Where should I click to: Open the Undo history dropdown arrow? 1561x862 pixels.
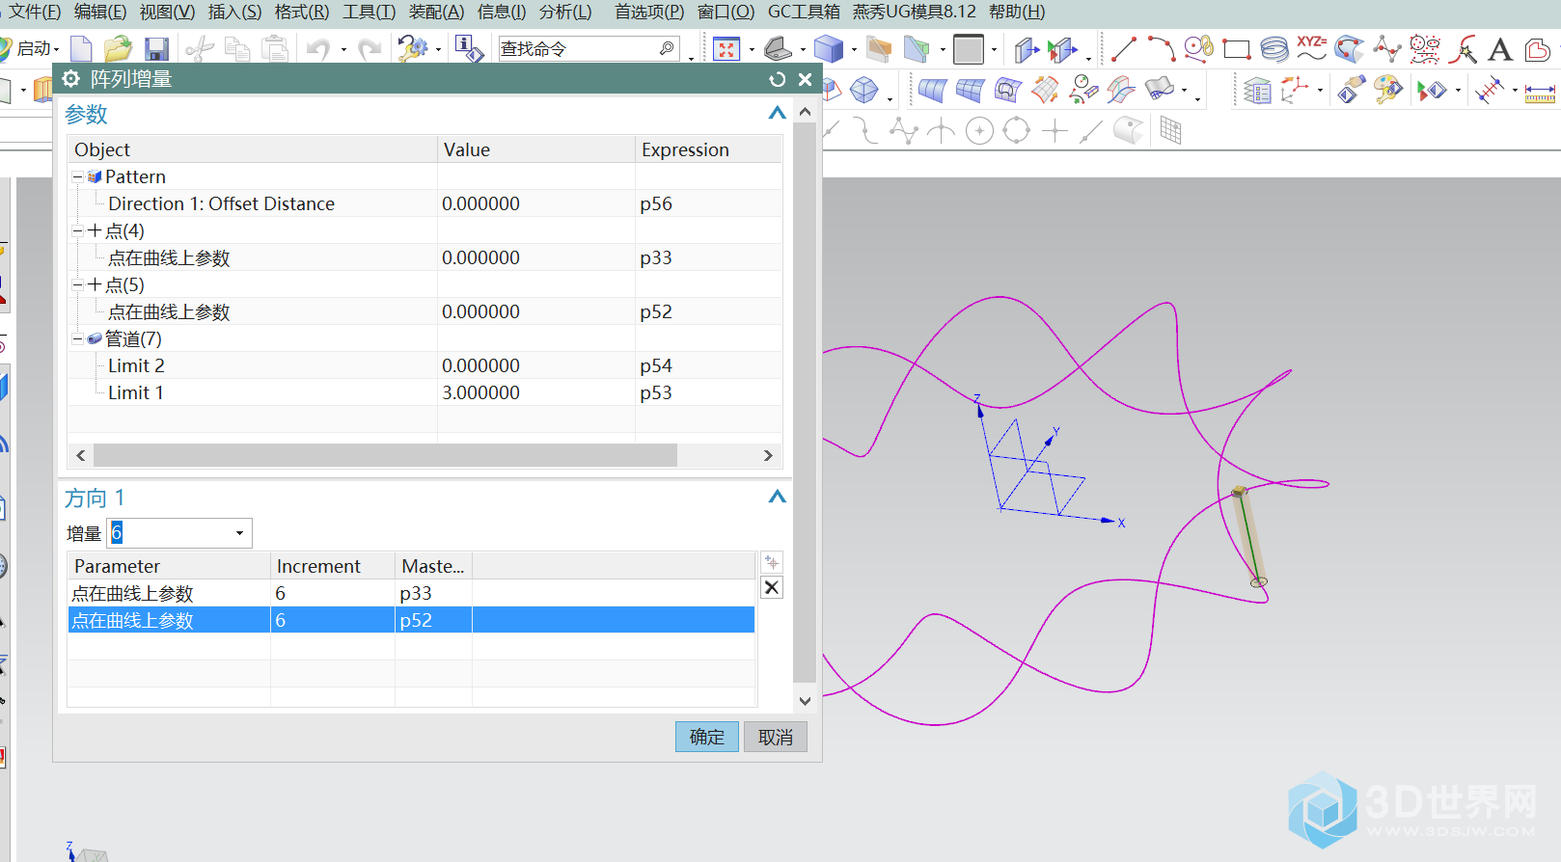pyautogui.click(x=343, y=49)
